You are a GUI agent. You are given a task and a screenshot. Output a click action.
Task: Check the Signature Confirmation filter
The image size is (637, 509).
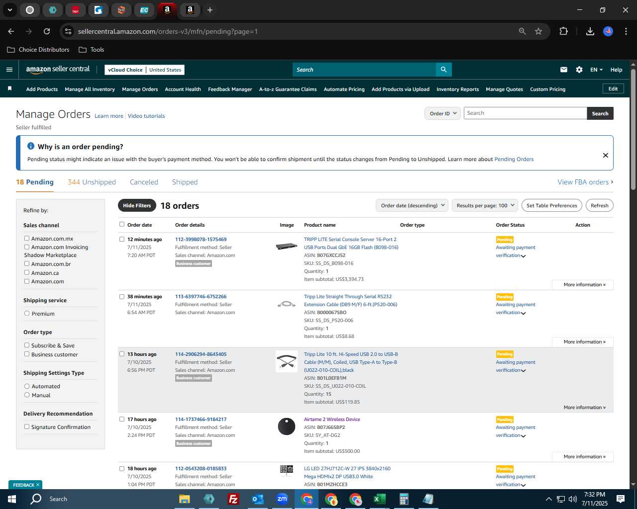(27, 426)
